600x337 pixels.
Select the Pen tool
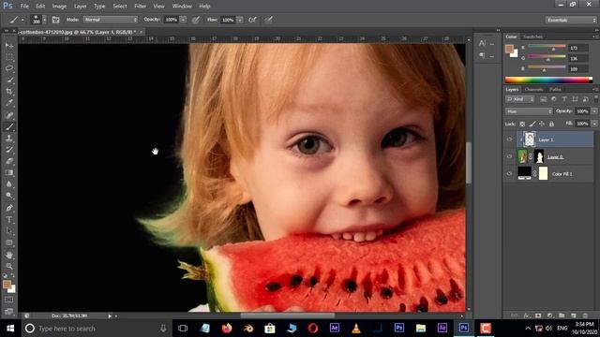9,208
